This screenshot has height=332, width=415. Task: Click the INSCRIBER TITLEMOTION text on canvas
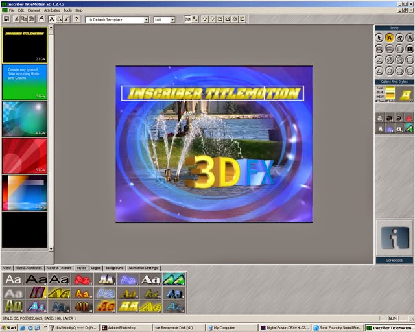click(213, 93)
